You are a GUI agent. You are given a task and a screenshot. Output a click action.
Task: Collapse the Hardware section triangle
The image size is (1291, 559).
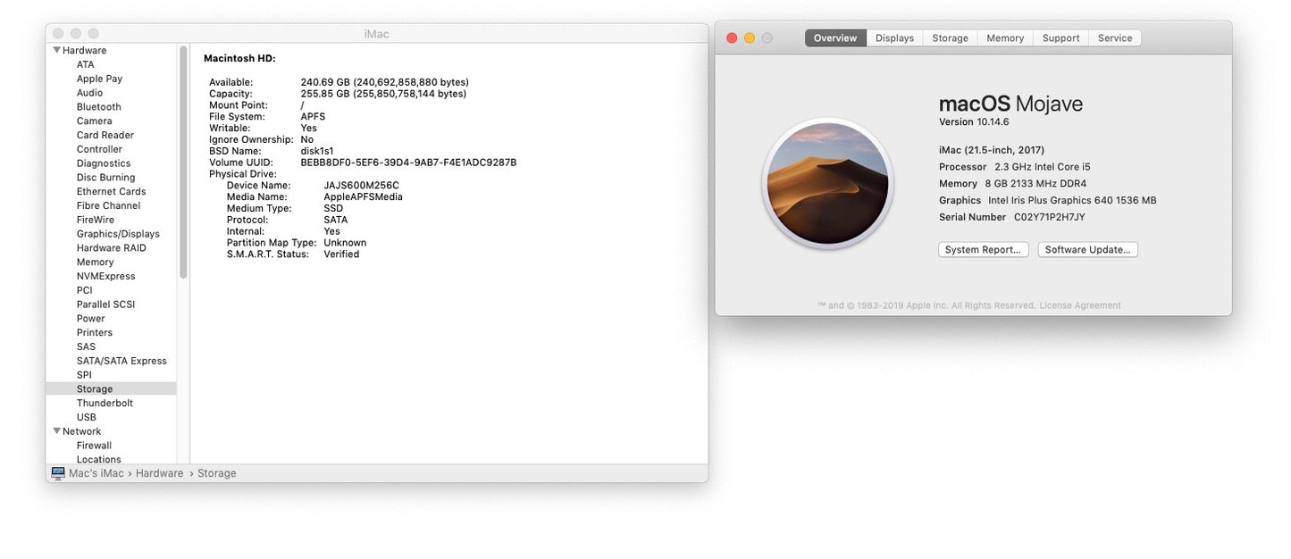pyautogui.click(x=57, y=51)
